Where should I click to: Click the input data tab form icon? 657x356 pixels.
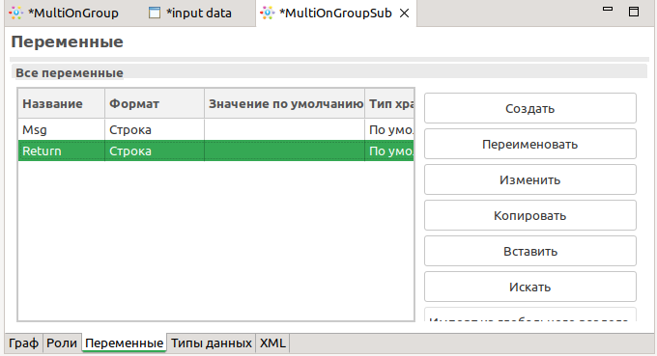(155, 13)
